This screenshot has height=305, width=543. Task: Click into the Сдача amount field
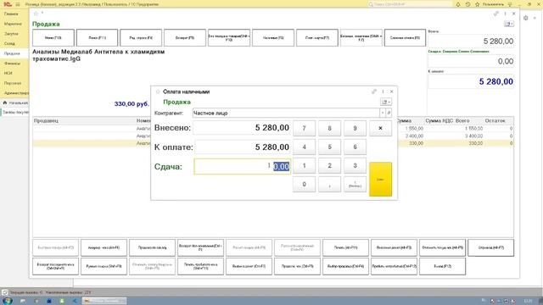(242, 166)
